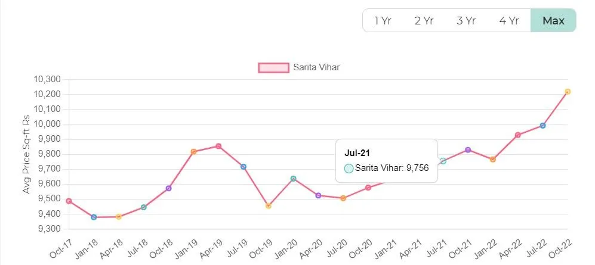Select the Jan-19 orange data point
This screenshot has height=265, width=595.
(193, 152)
